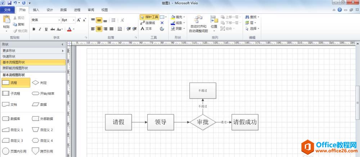Open the 查找 find dropdown
Image resolution: width=360 pixels, height=157 pixels.
click(x=252, y=17)
